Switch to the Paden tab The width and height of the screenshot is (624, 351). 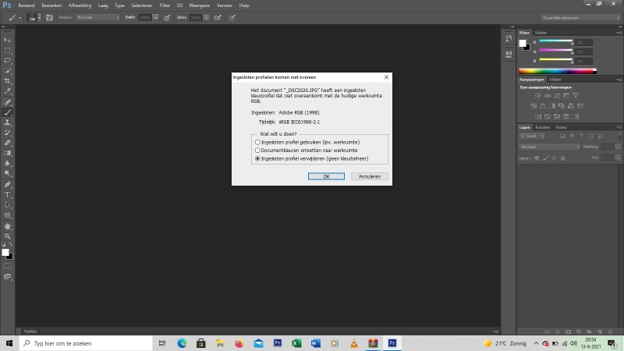(x=561, y=127)
